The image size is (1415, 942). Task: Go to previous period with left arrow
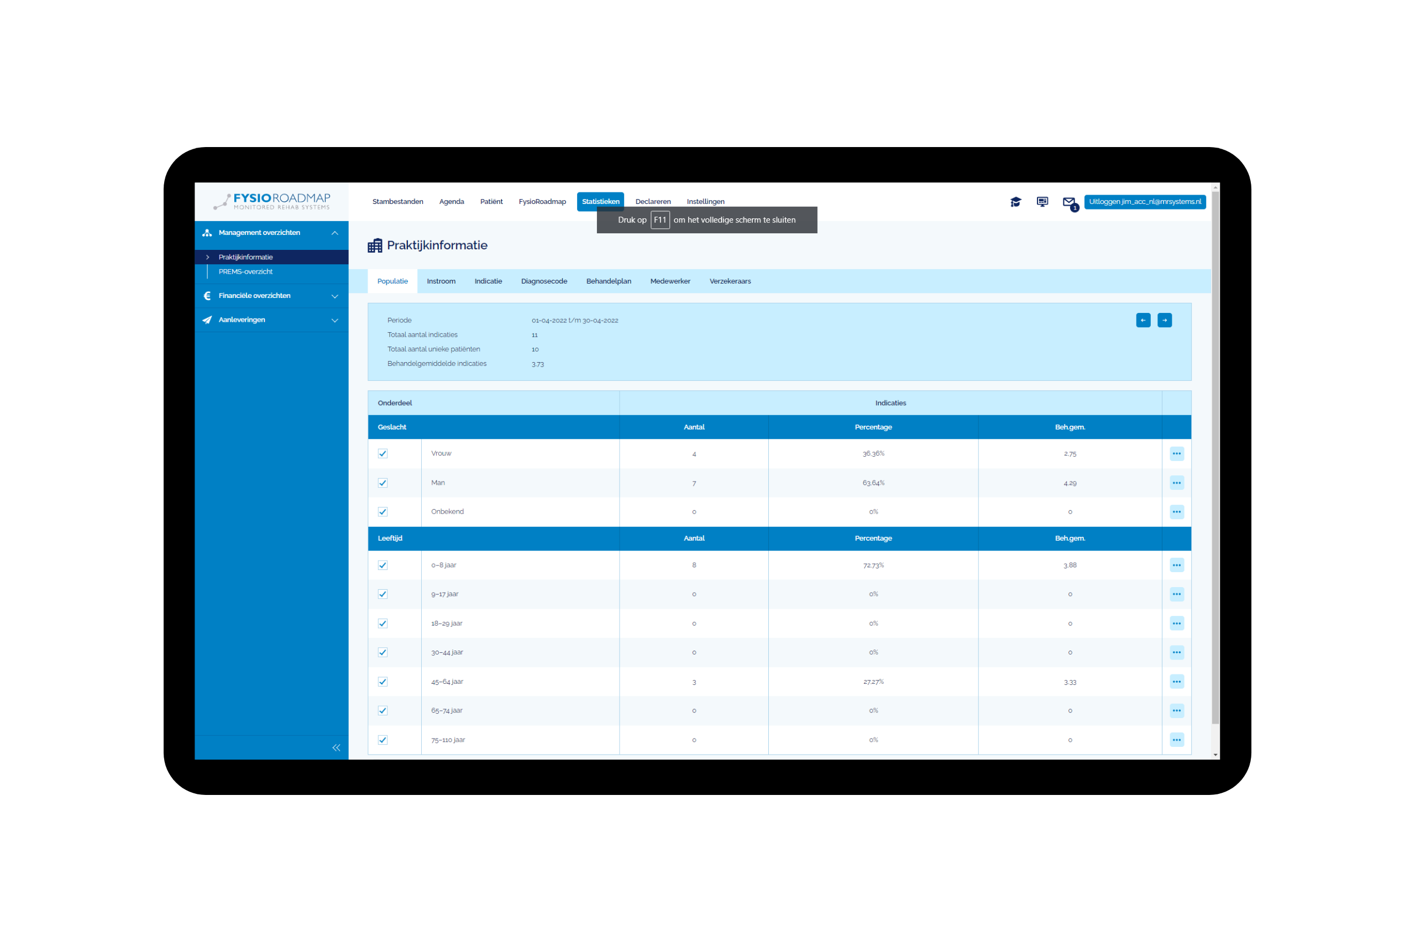point(1143,320)
